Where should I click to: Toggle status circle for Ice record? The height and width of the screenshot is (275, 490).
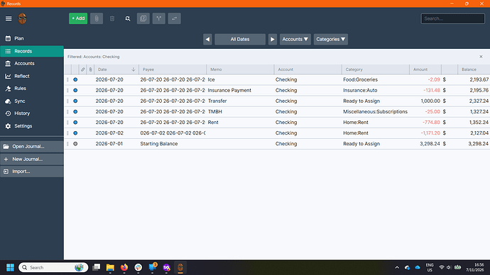point(75,79)
